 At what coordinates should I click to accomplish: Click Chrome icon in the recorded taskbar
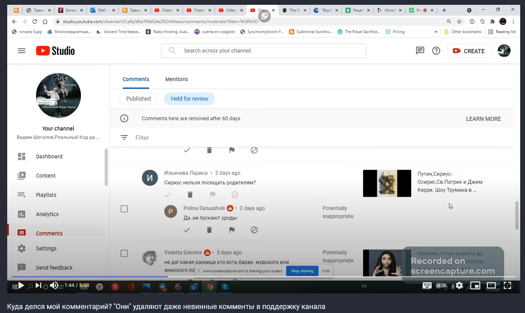coord(210,287)
